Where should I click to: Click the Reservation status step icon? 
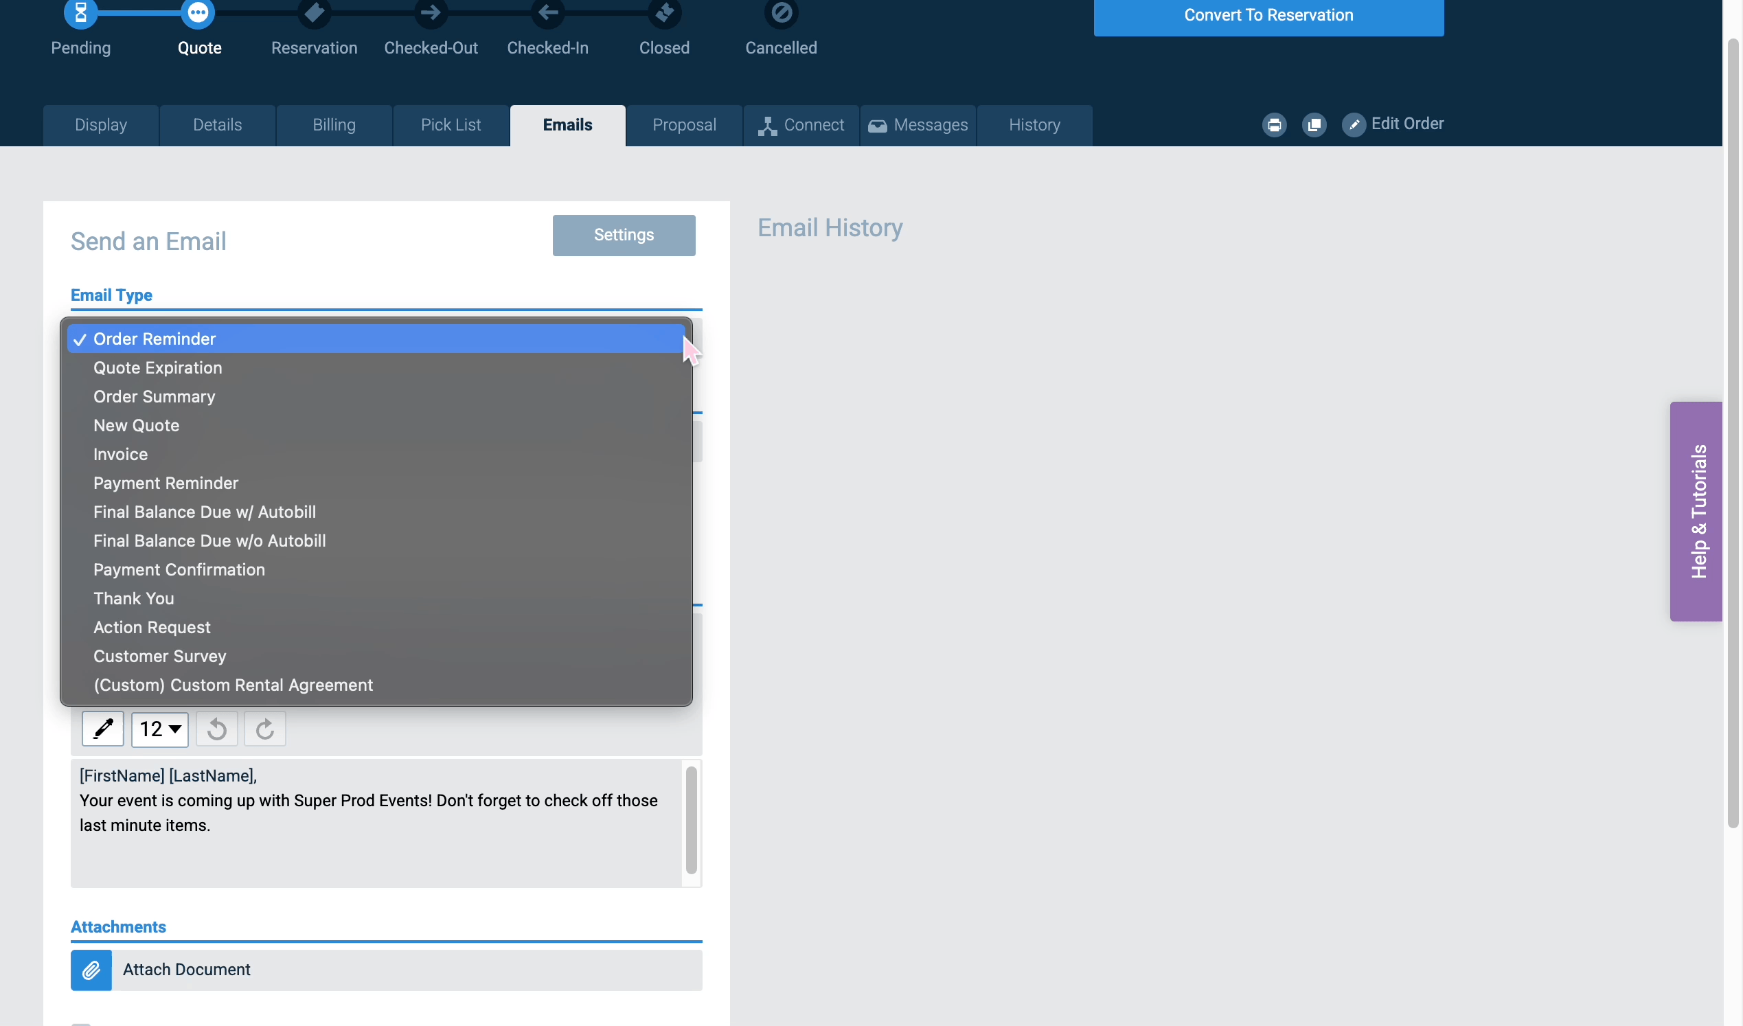[x=314, y=12]
